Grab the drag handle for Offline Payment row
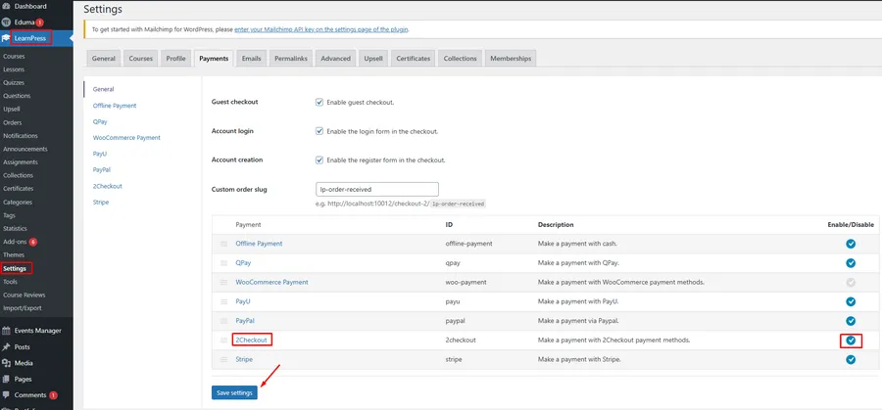Screen dimensions: 882x410 coord(223,244)
